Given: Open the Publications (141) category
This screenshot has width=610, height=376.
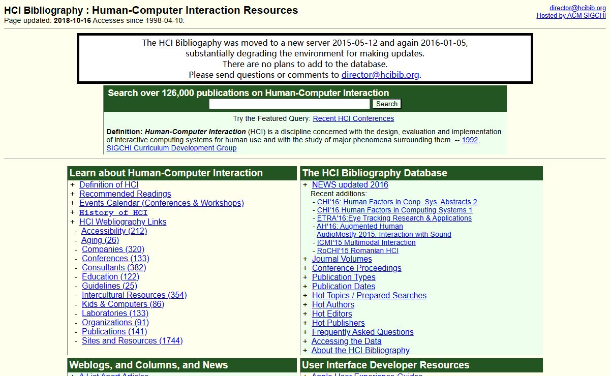Looking at the screenshot, I should tap(114, 332).
